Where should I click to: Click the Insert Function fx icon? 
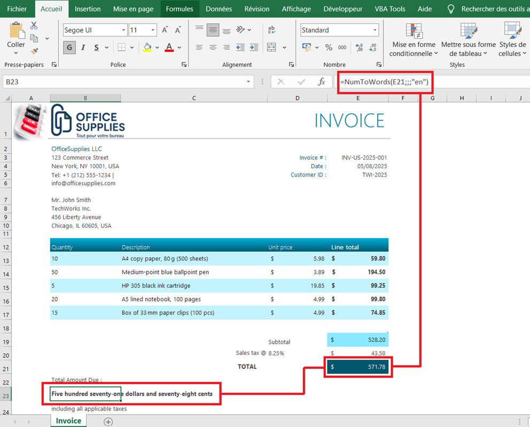click(x=322, y=82)
